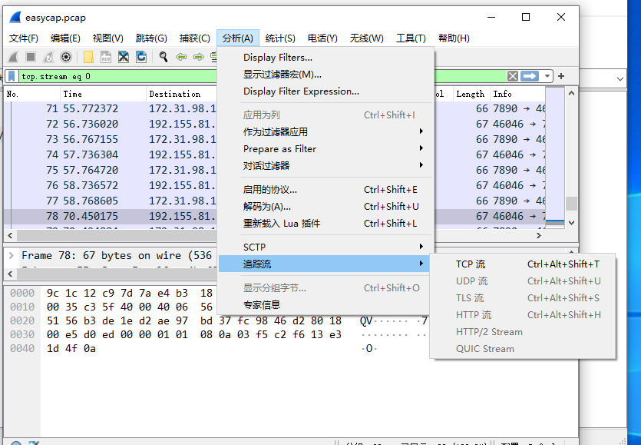Open the 统计(S) menu
The height and width of the screenshot is (445, 641).
coord(280,38)
